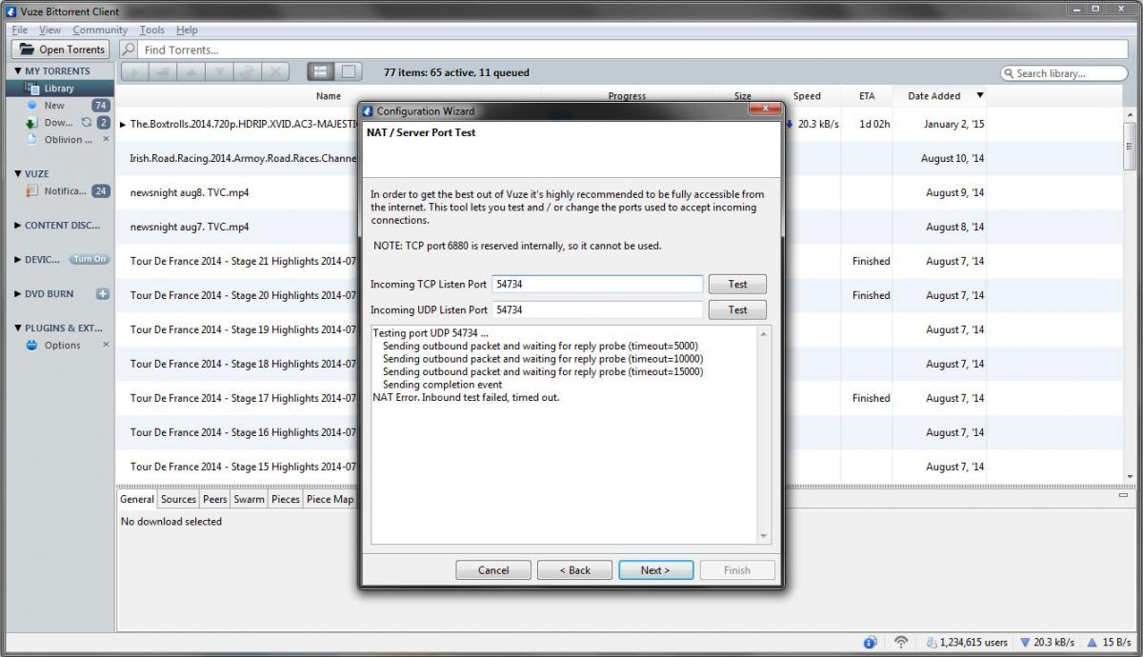Click the green Downloading arrow icon in sidebar
Image resolution: width=1143 pixels, height=657 pixels.
click(x=32, y=123)
